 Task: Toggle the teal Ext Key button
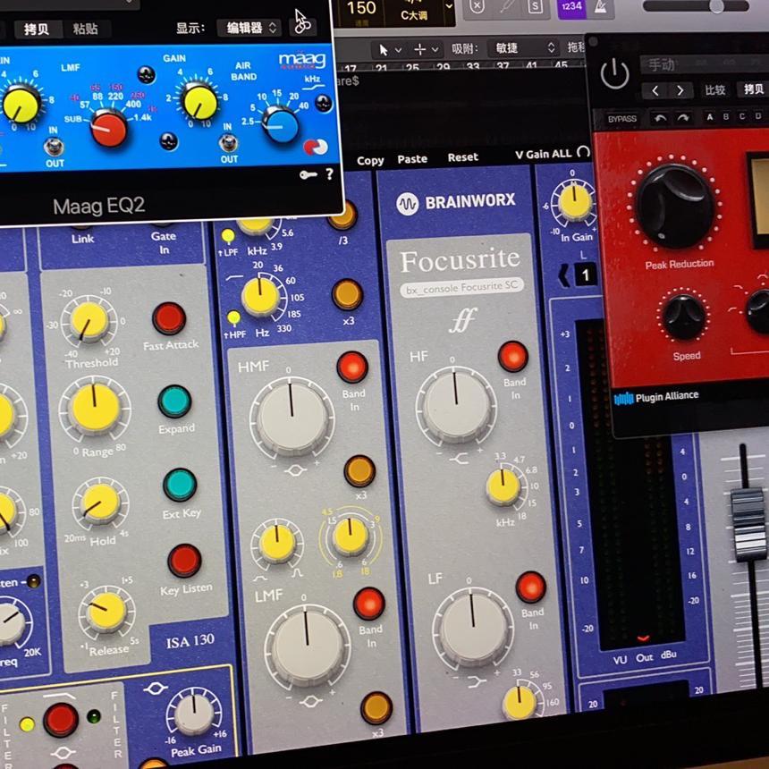click(180, 485)
